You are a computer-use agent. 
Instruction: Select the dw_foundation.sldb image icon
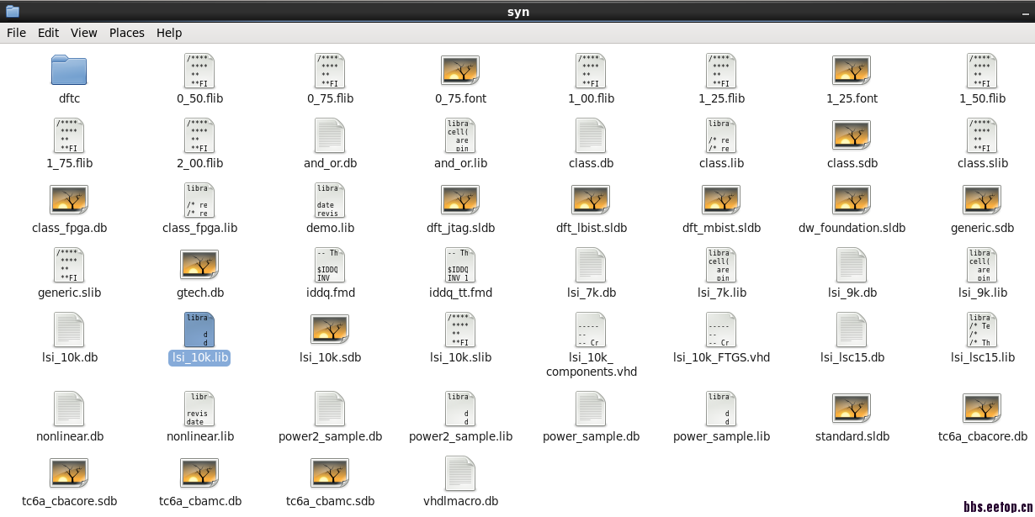point(852,200)
